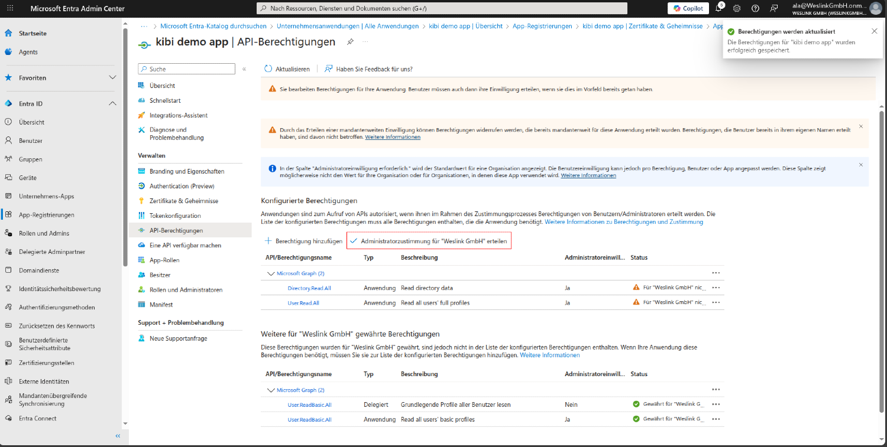Screen dimensions: 887x447
Task: Click the search box for resources
Action: [x=442, y=8]
